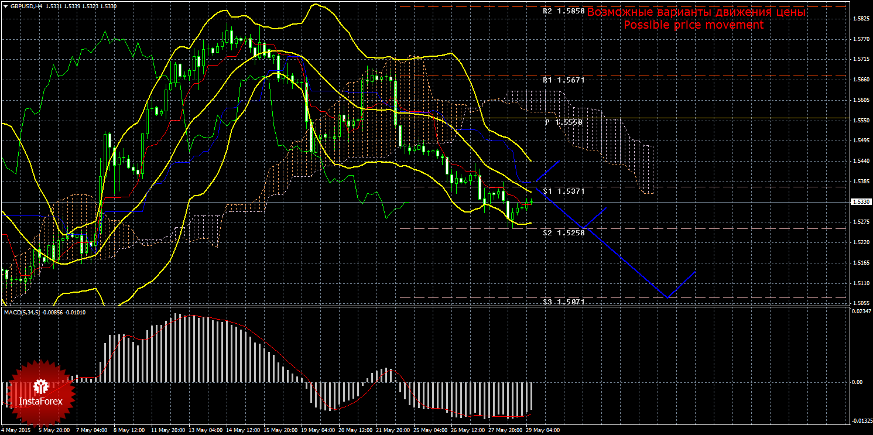The image size is (873, 435).
Task: Click 1.5110 on the price scale
Action: 860,283
